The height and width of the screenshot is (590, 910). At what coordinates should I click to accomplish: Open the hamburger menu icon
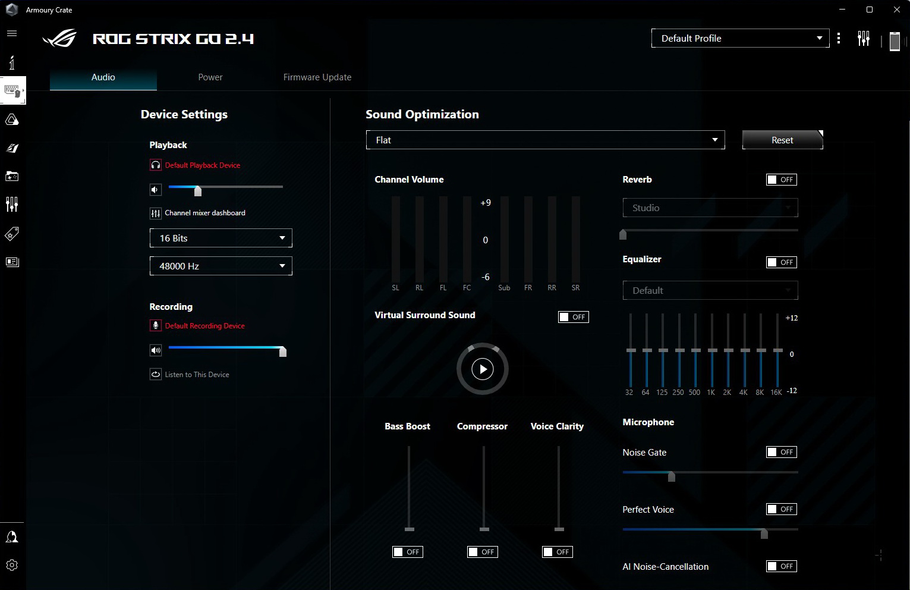click(x=12, y=33)
